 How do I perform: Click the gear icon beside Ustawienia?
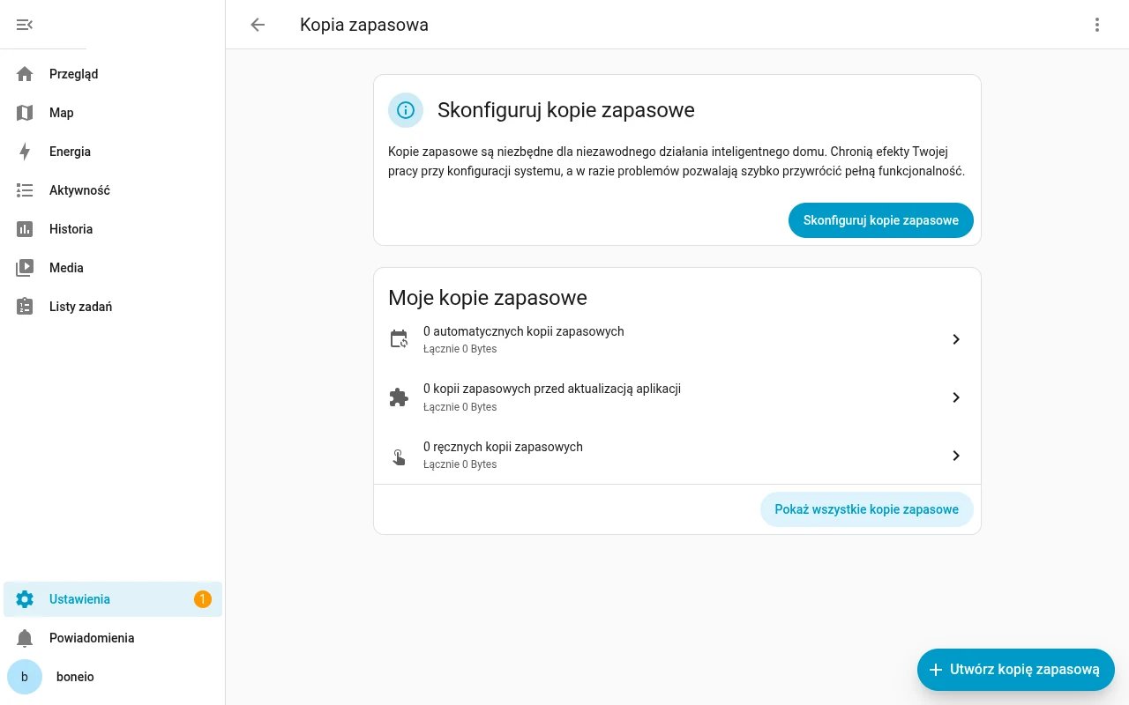pos(25,599)
